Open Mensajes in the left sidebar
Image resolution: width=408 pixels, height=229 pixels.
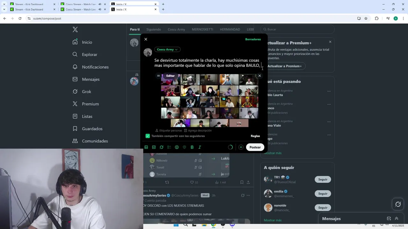pyautogui.click(x=86, y=79)
